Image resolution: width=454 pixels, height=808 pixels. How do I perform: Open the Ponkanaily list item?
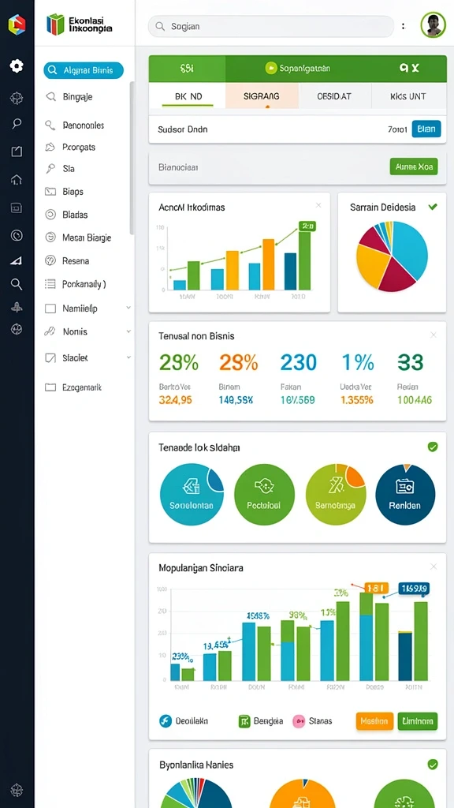point(76,283)
